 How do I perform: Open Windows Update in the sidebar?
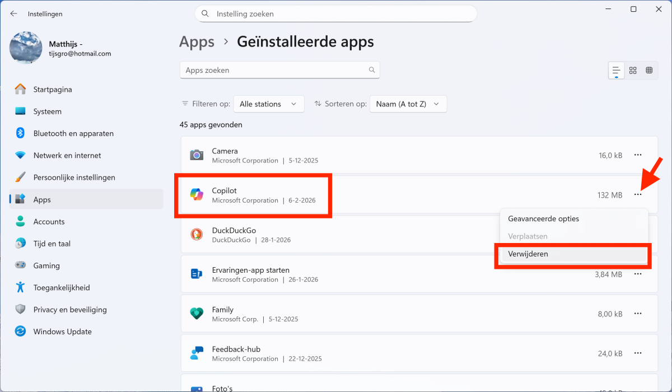(x=62, y=332)
